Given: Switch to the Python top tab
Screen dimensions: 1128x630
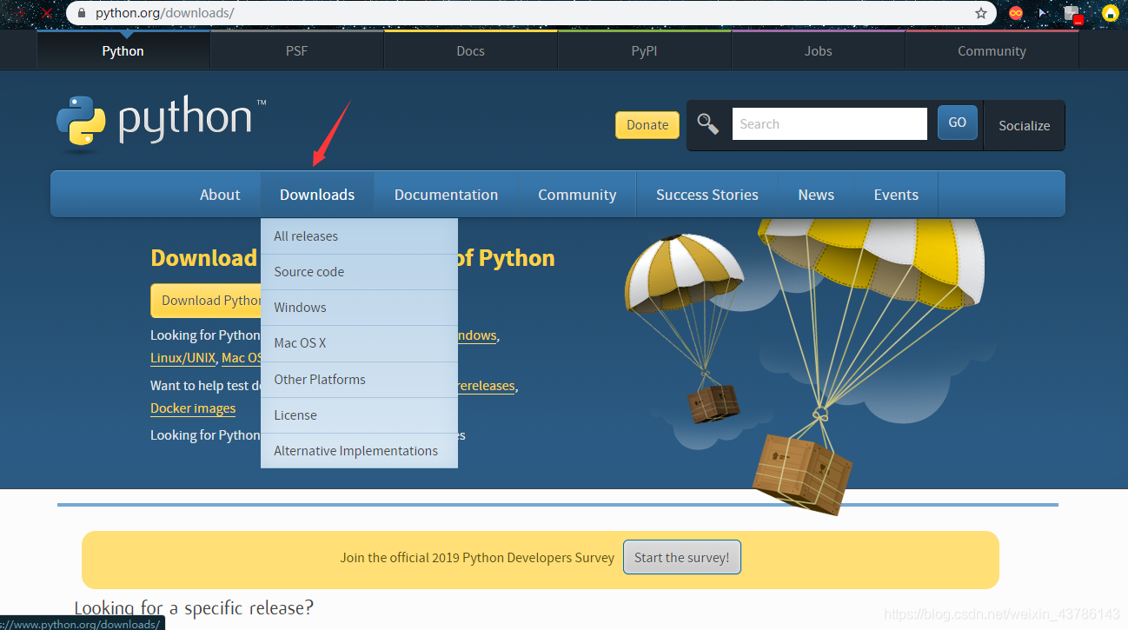Looking at the screenshot, I should point(123,51).
